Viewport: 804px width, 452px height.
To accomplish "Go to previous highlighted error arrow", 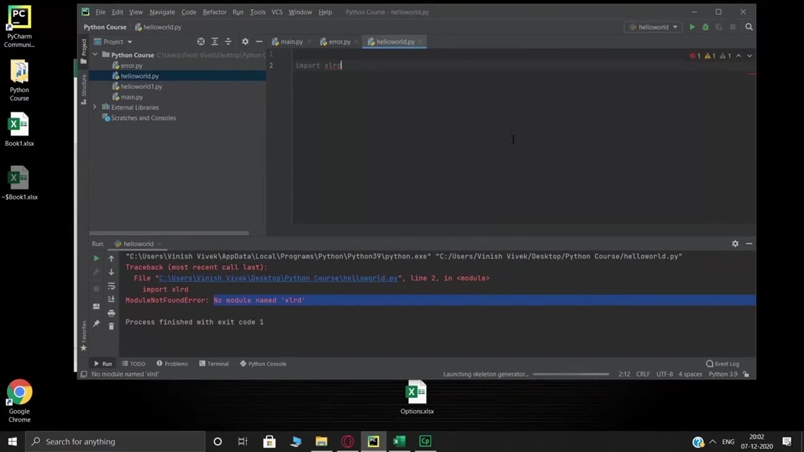I will pyautogui.click(x=739, y=56).
